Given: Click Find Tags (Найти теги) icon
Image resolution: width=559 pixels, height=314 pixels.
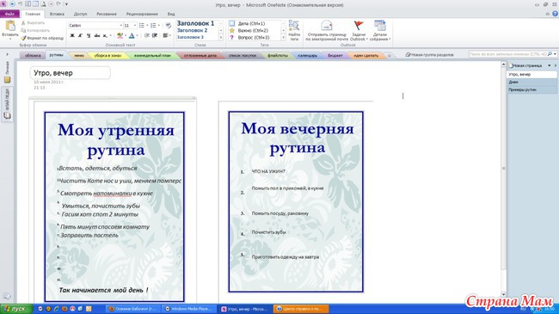Looking at the screenshot, I should 294,30.
